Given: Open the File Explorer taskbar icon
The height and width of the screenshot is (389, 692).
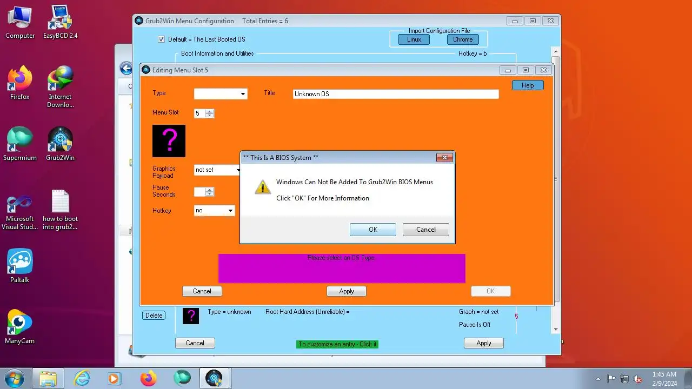Looking at the screenshot, I should coord(48,378).
